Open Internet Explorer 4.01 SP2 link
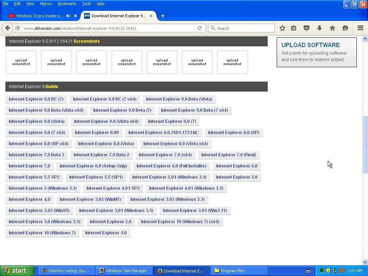Image resolution: width=368 pixels, height=276 pixels. pyautogui.click(x=113, y=188)
